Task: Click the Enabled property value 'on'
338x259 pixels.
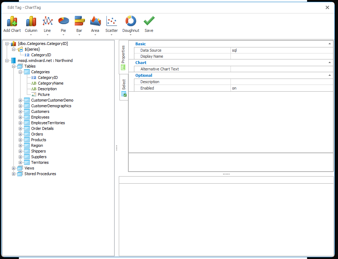Action: pyautogui.click(x=282, y=88)
